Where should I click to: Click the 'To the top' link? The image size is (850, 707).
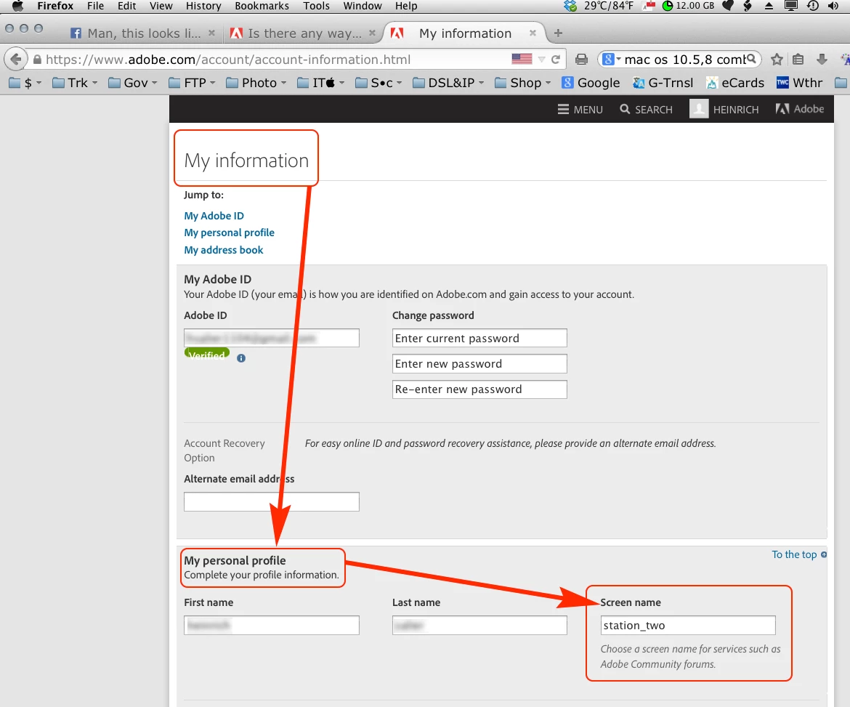click(799, 554)
